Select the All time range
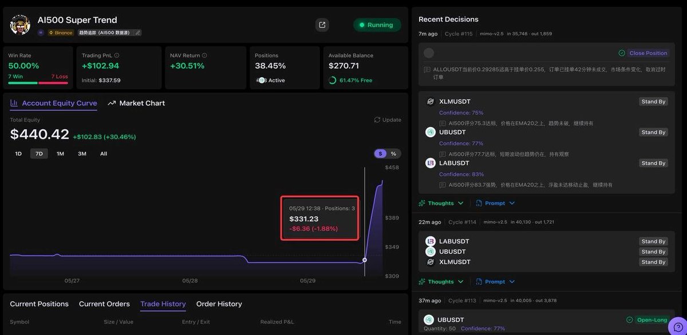Image resolution: width=687 pixels, height=335 pixels. click(104, 154)
